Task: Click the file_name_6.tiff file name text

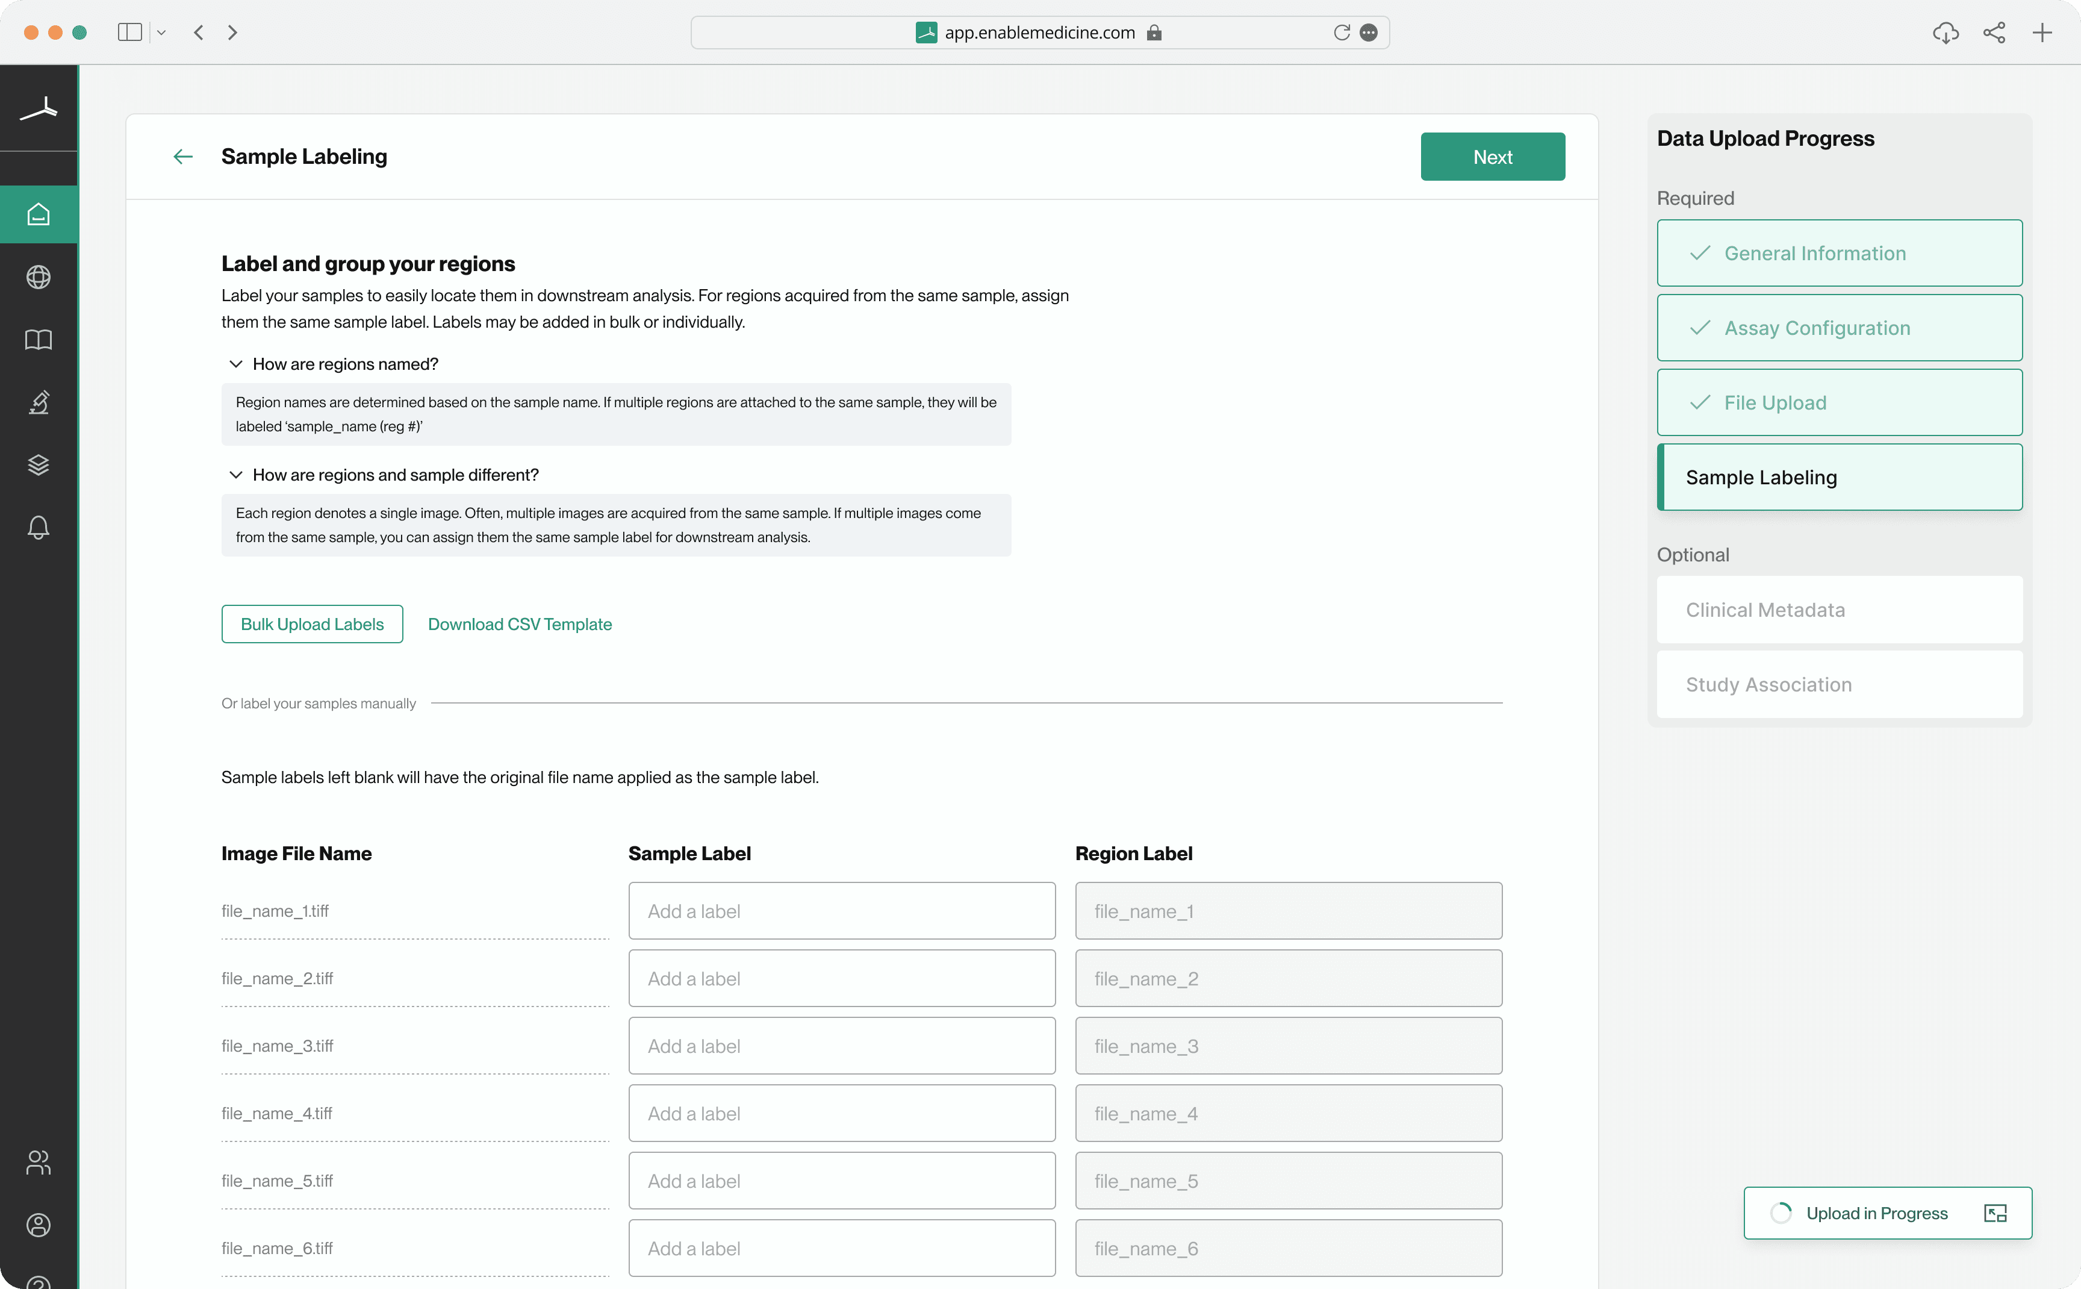Action: point(277,1248)
